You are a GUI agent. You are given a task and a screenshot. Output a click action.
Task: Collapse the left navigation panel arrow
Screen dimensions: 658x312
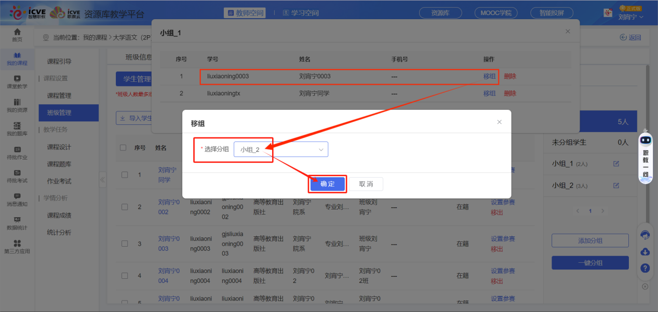coord(102,179)
